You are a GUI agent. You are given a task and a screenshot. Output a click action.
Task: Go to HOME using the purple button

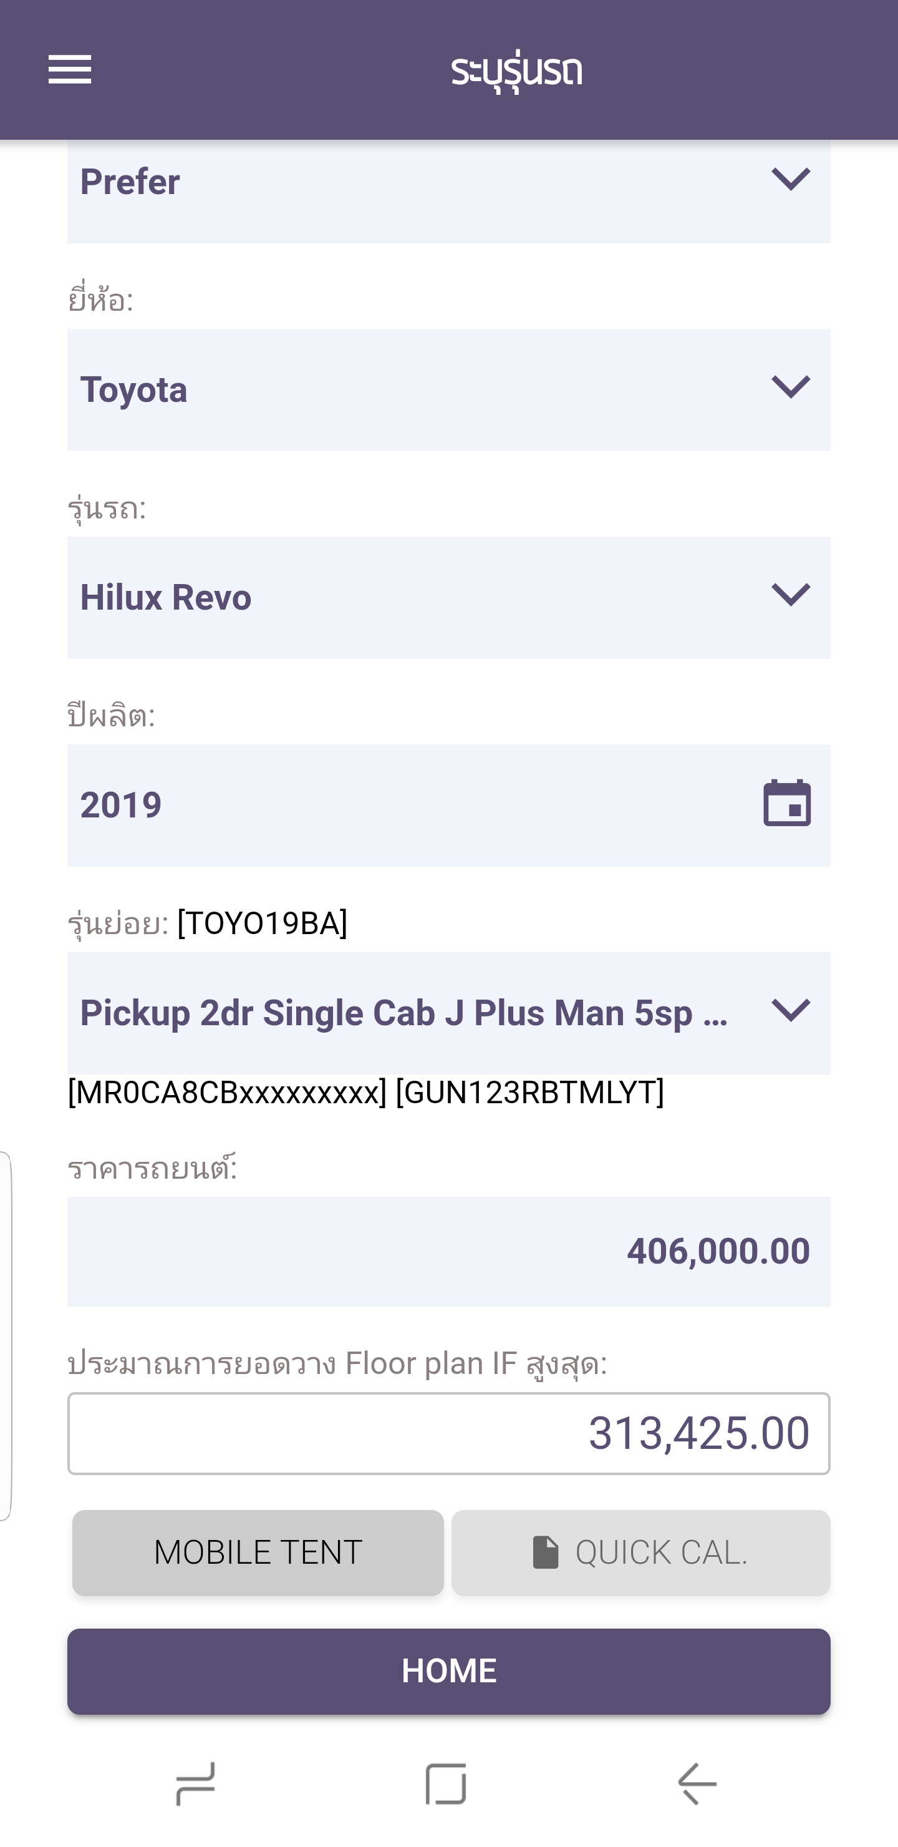click(448, 1670)
